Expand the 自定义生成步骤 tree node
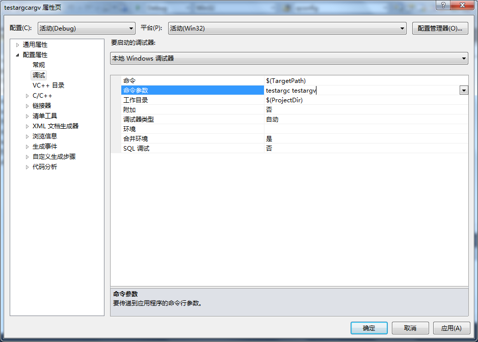 click(28, 157)
